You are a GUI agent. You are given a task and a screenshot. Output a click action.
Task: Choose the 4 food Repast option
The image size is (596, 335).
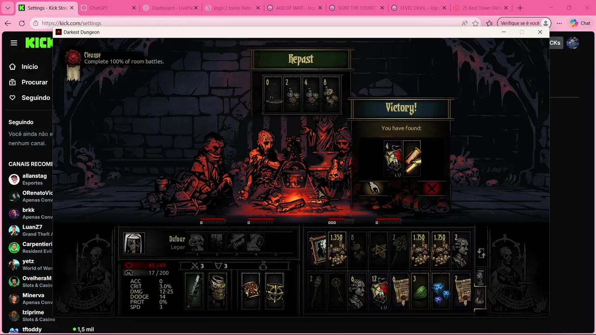(312, 95)
